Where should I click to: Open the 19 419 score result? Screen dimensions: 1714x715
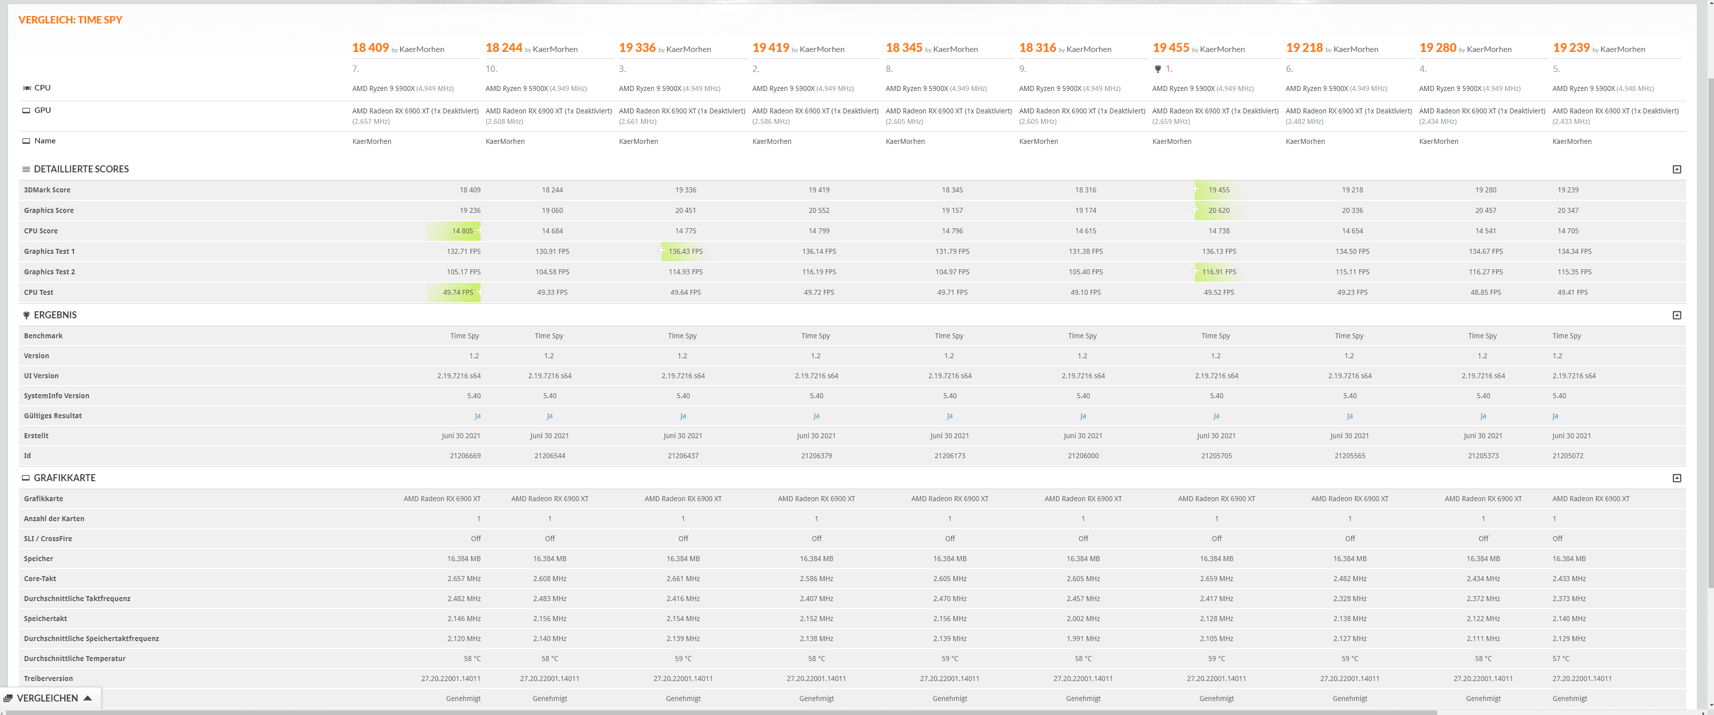tap(770, 48)
